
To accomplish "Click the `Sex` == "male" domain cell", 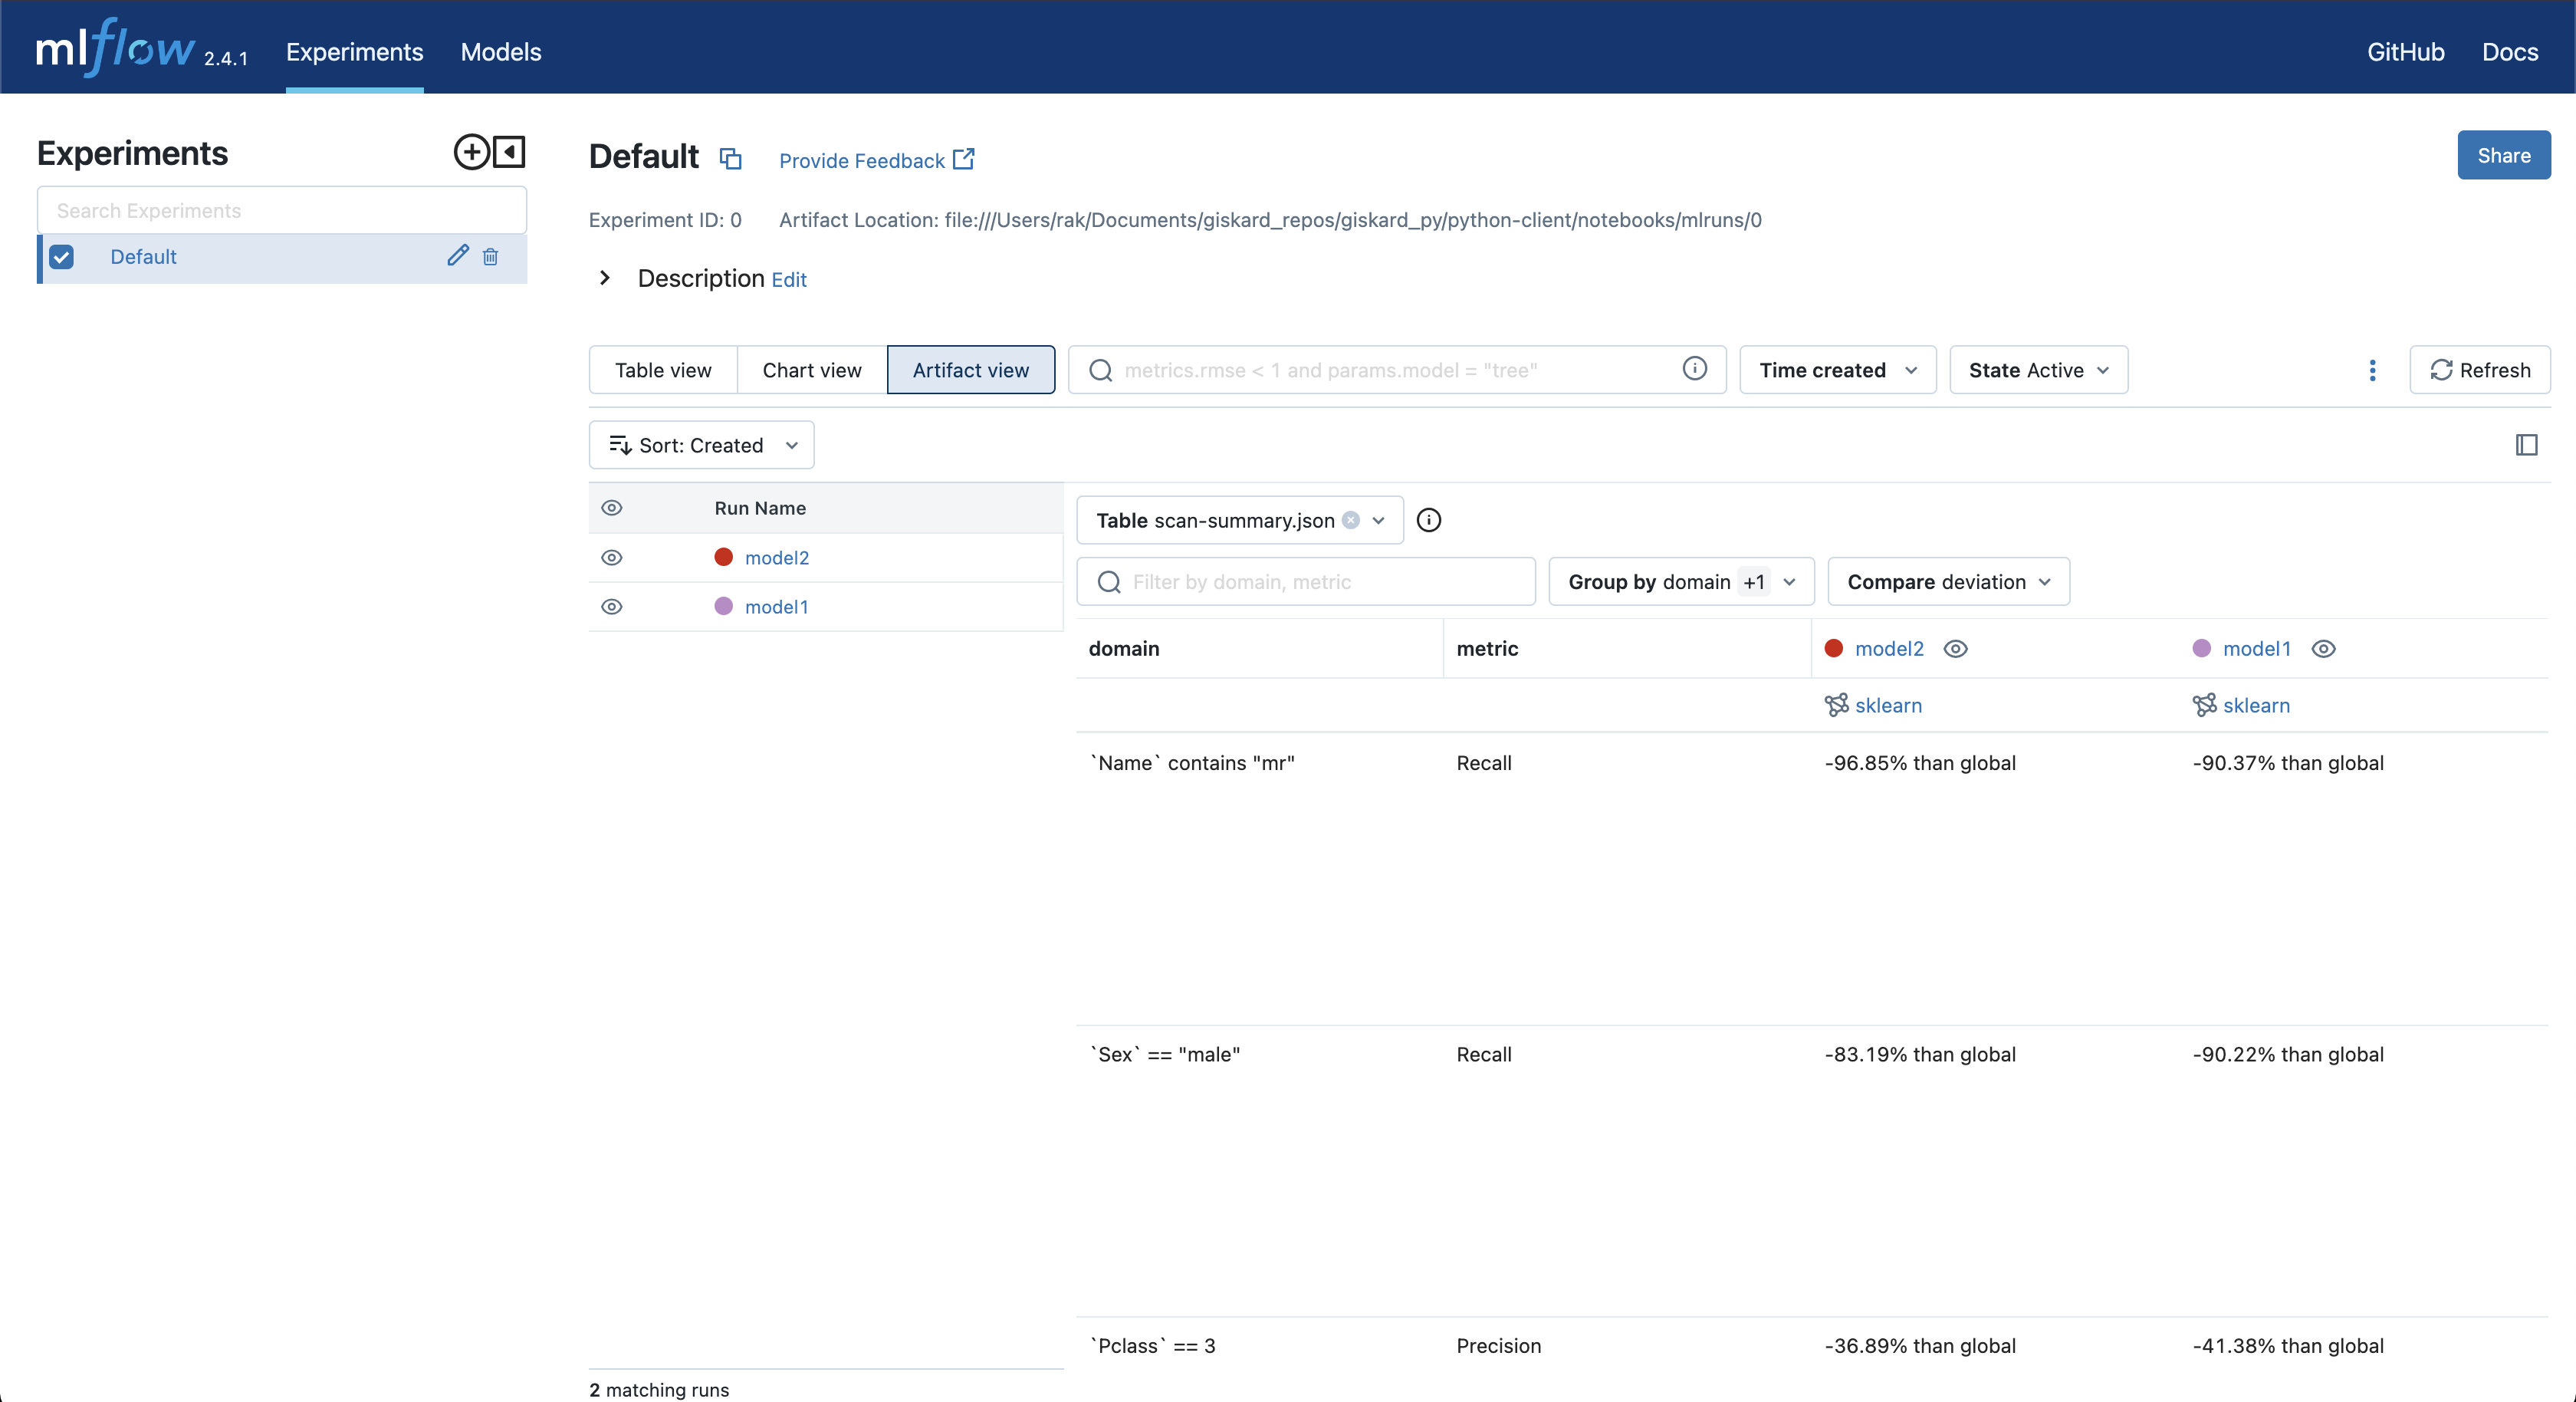I will coord(1165,1054).
